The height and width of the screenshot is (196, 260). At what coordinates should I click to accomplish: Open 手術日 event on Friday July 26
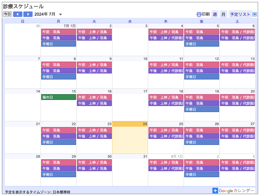pyautogui.click(x=202, y=142)
